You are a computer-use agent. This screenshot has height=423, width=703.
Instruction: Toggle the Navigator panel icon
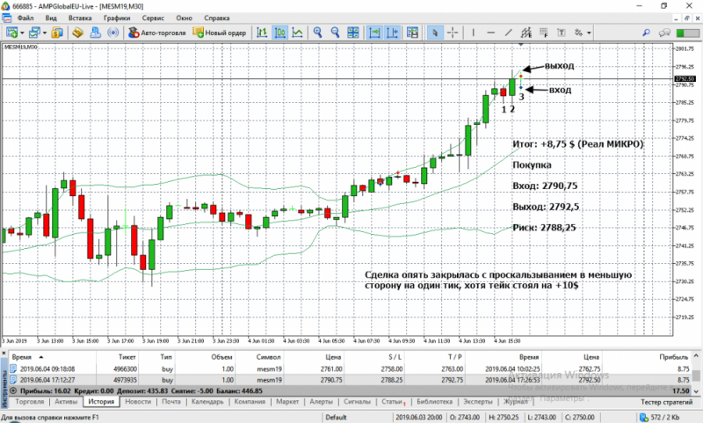tap(96, 33)
